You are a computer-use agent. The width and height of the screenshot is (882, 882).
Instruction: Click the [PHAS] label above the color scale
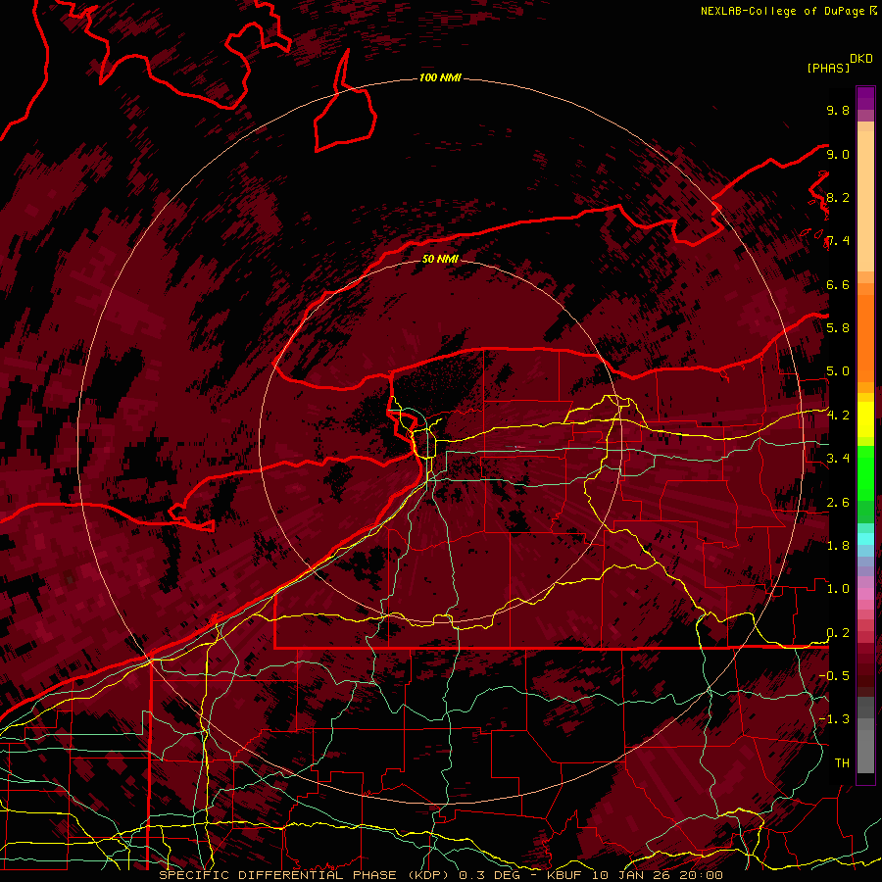(x=828, y=68)
